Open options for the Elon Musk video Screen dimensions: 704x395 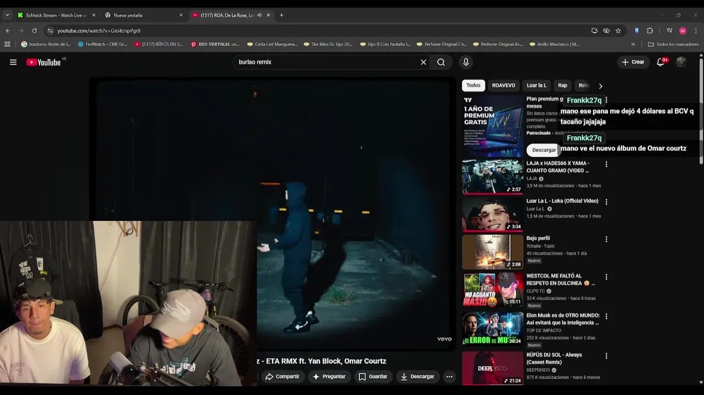click(606, 317)
